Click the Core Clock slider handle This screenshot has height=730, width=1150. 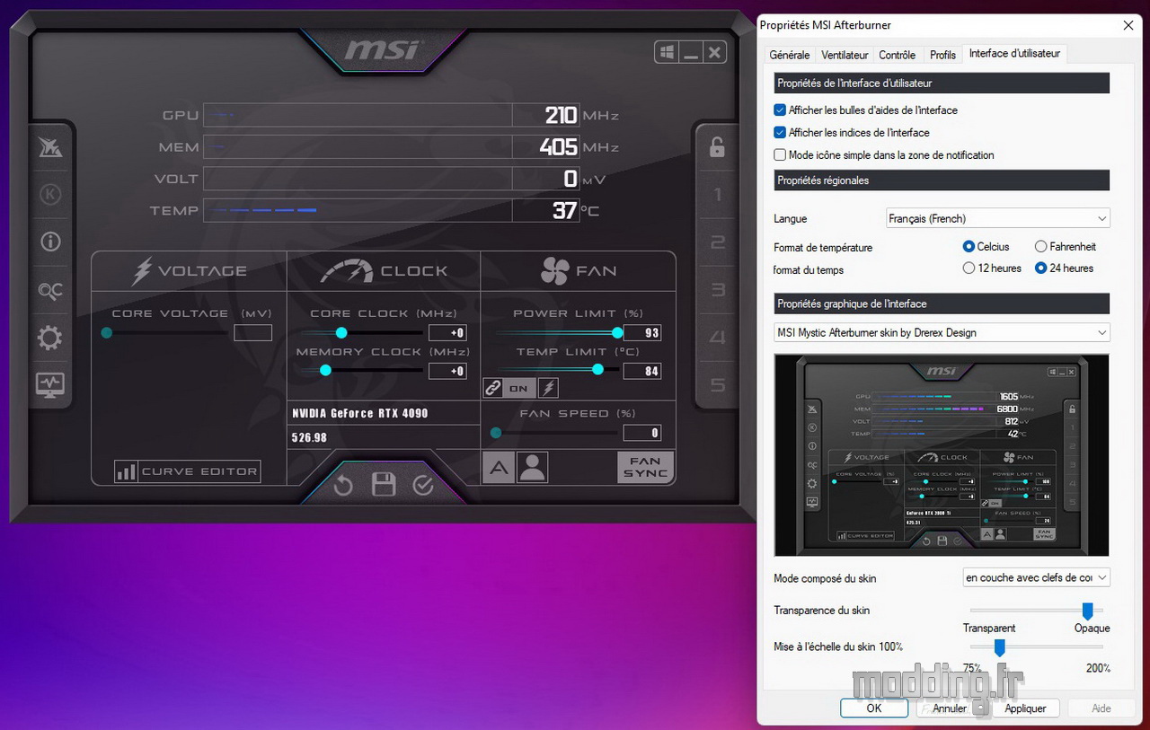coord(341,332)
